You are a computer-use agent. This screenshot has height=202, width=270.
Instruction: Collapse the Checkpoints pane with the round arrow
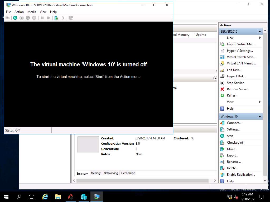(x=215, y=78)
